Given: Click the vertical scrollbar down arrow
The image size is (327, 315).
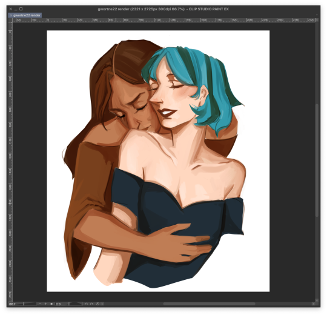Looking at the screenshot, I should (317, 300).
